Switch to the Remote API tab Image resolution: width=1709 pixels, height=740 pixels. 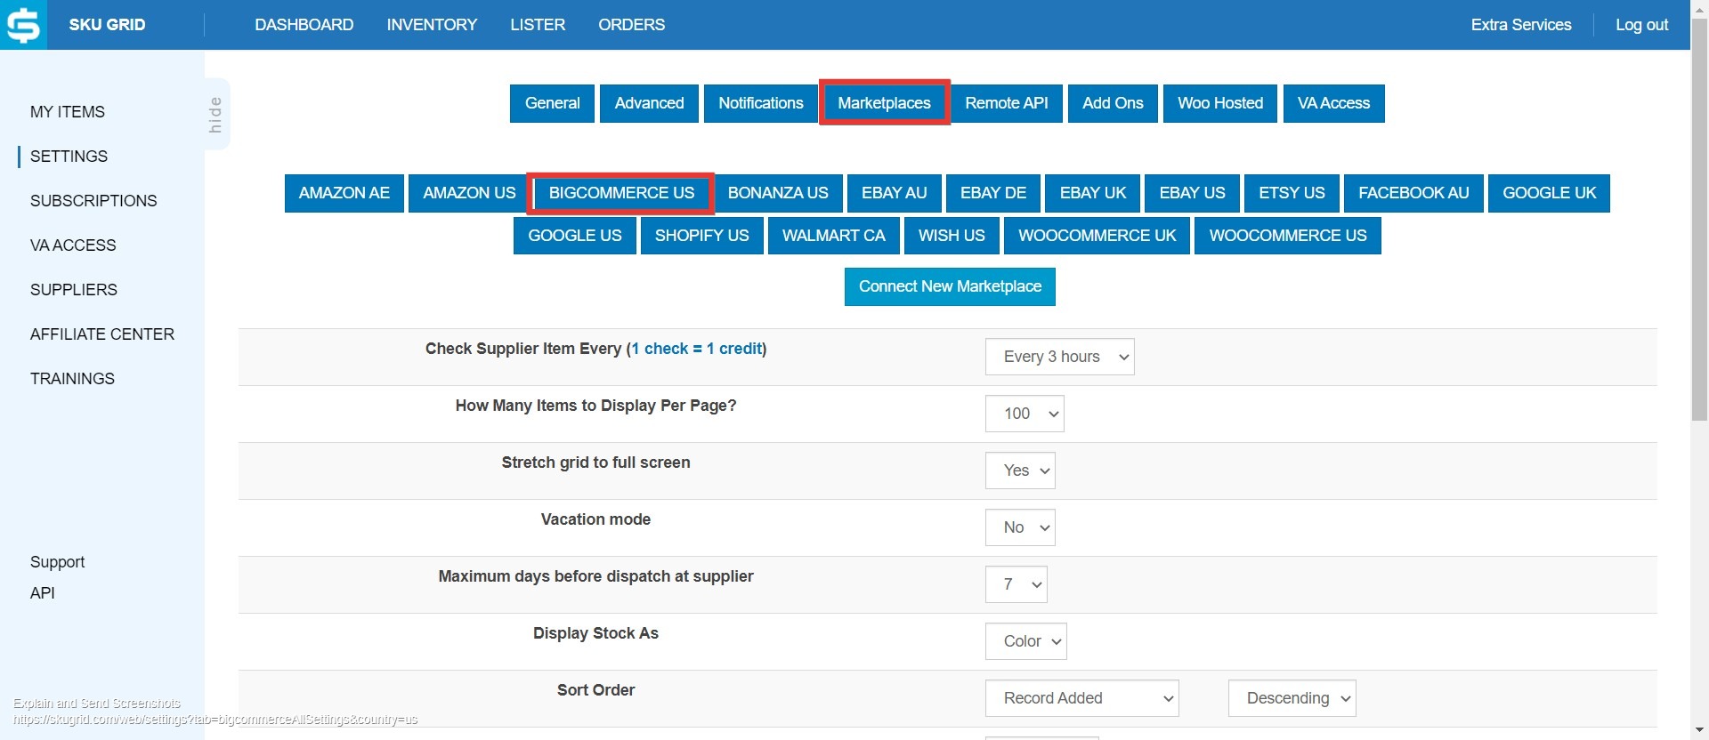click(1007, 103)
